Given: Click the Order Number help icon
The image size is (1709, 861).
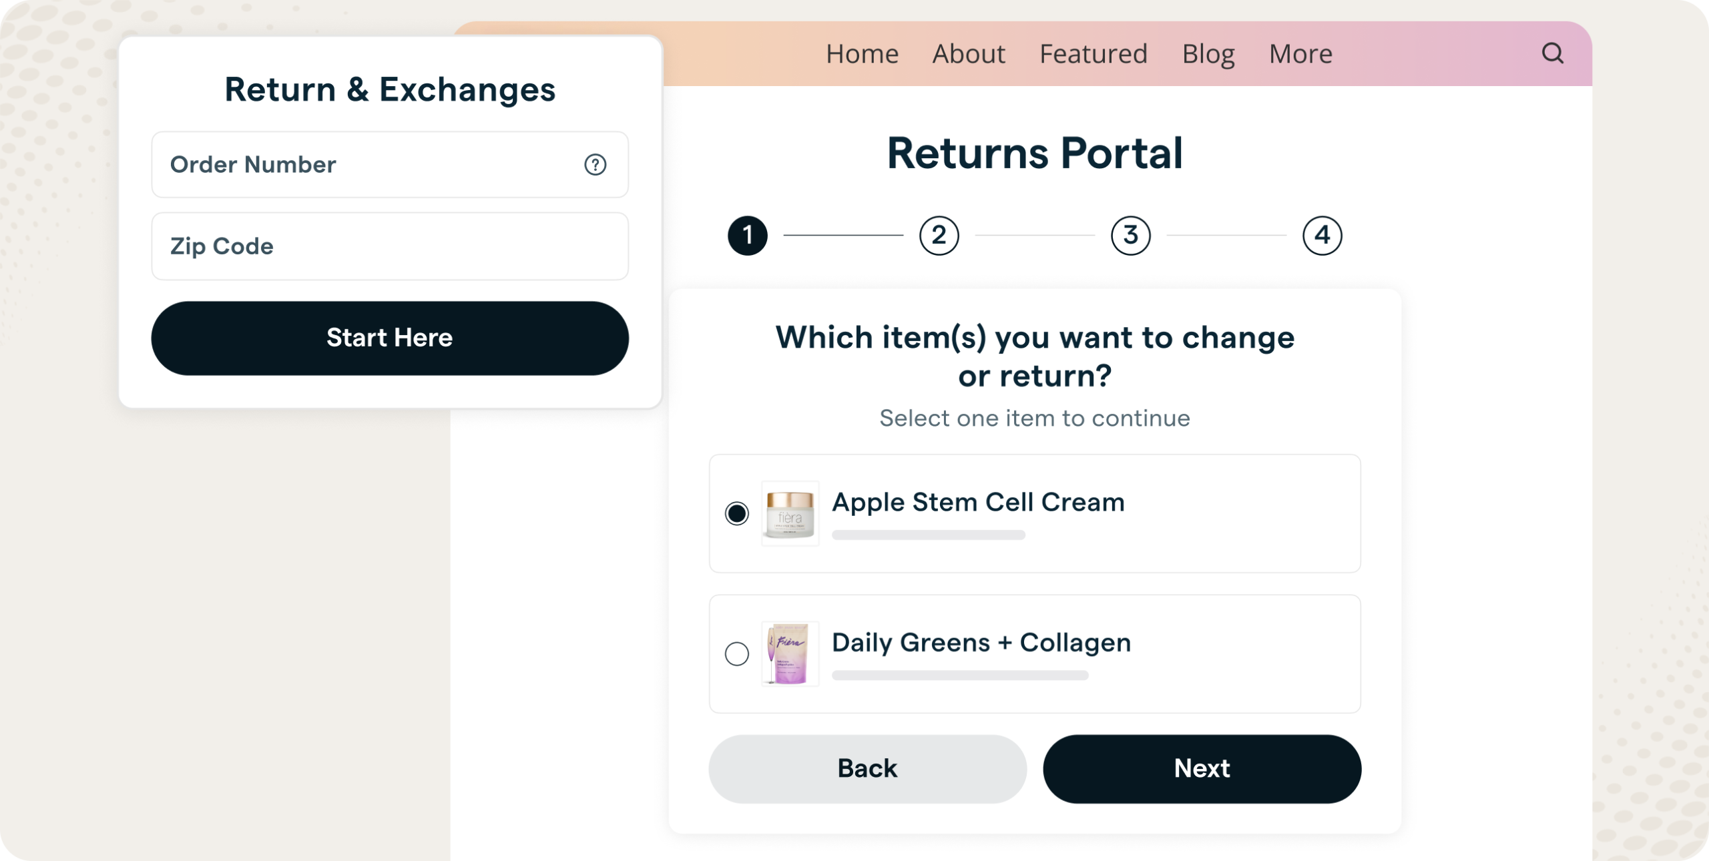Looking at the screenshot, I should click(595, 165).
